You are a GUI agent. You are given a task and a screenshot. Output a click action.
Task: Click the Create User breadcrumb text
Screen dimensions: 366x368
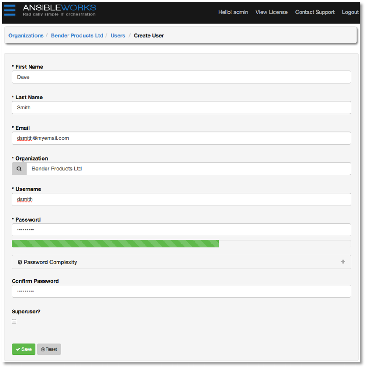149,36
